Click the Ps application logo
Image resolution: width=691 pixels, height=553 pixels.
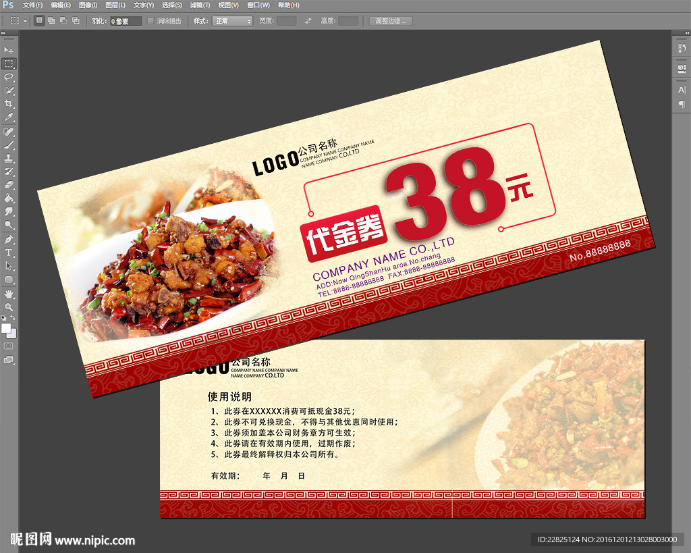7,5
